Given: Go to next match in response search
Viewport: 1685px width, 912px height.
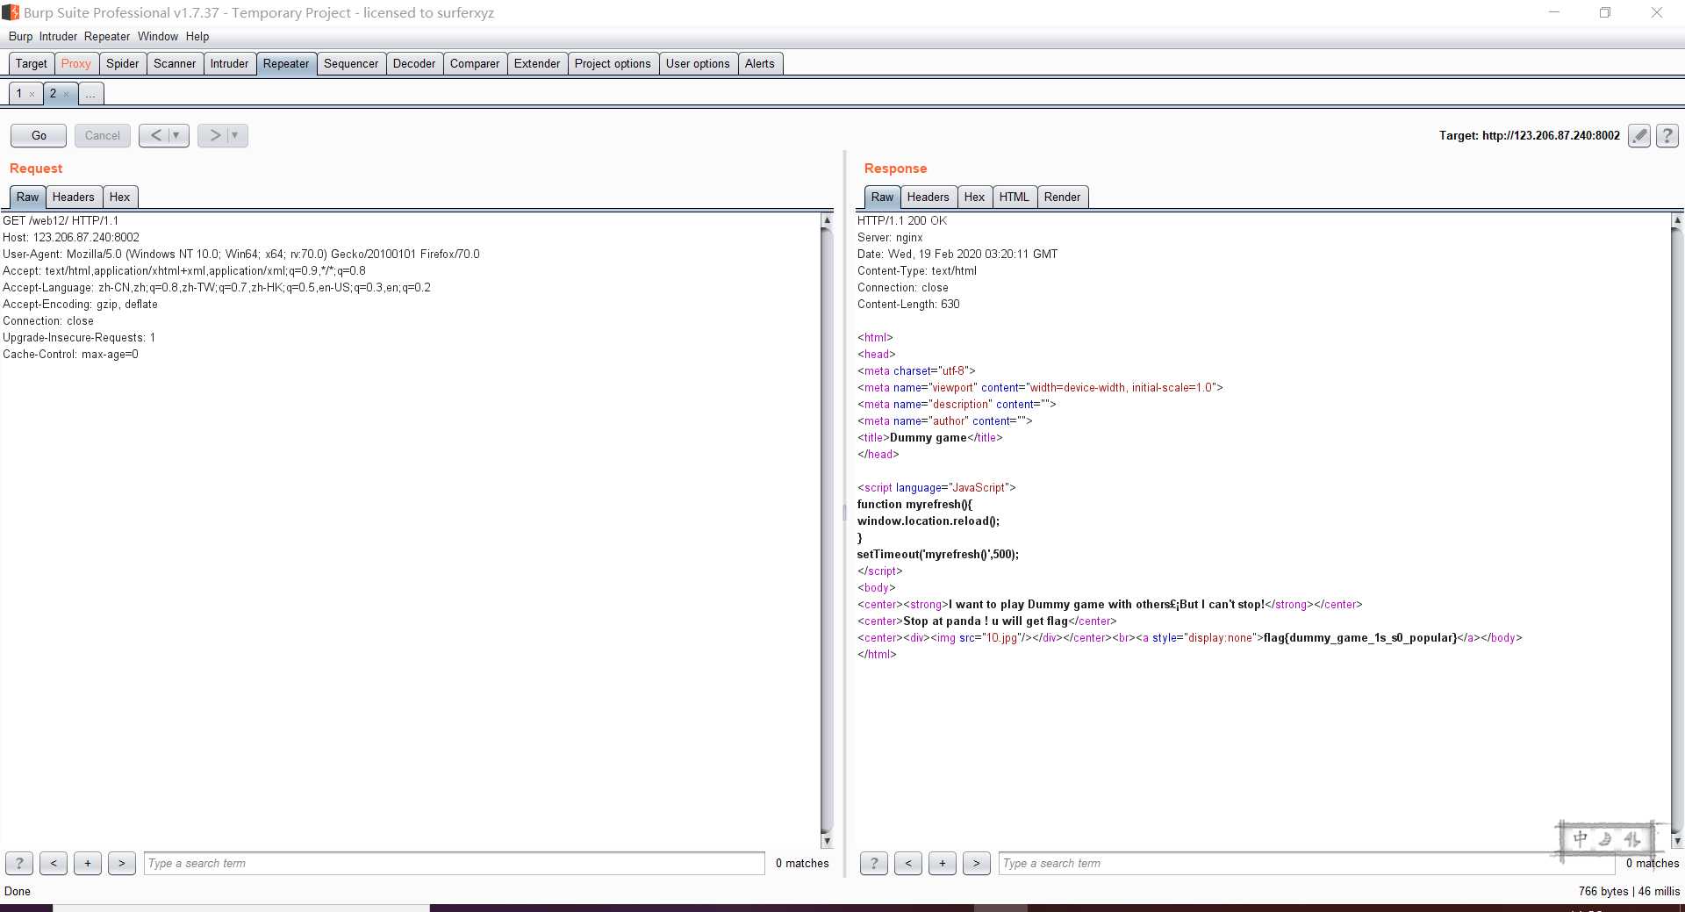Looking at the screenshot, I should click(x=977, y=863).
